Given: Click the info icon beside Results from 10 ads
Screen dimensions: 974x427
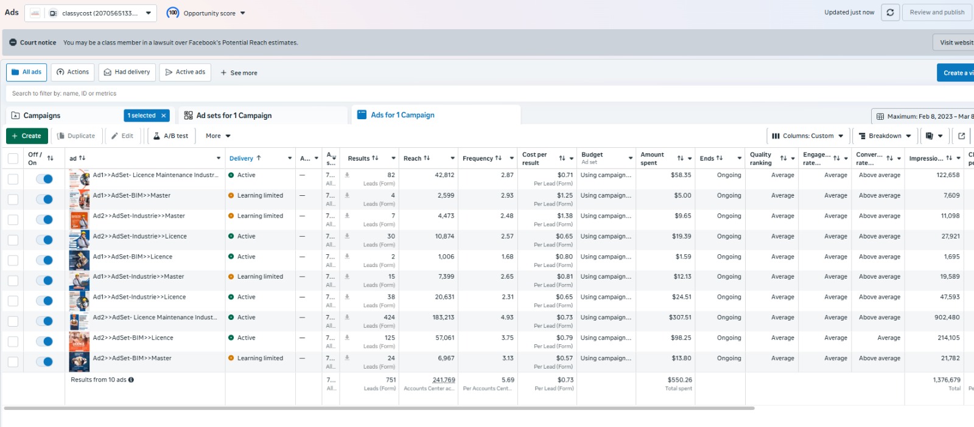Looking at the screenshot, I should (x=131, y=380).
